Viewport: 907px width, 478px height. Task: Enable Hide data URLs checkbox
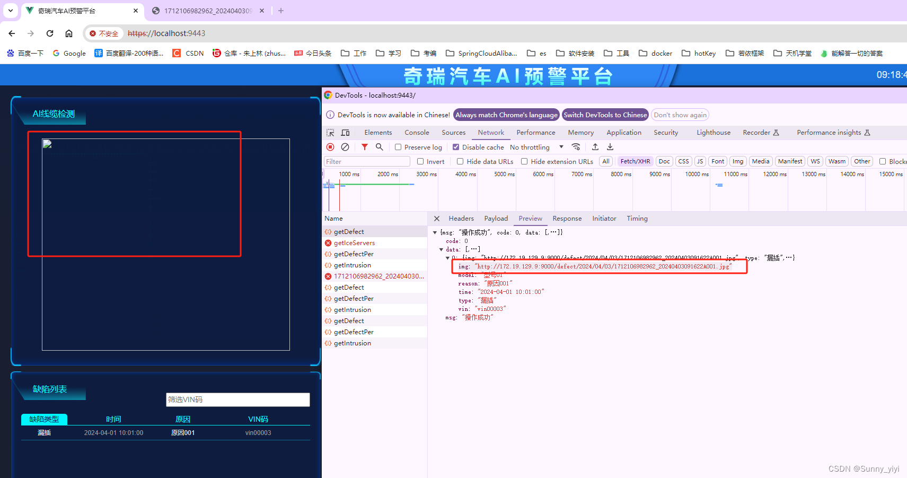click(x=460, y=161)
